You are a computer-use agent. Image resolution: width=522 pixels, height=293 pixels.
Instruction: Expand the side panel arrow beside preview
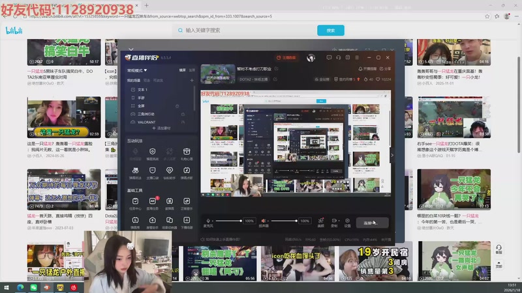[392, 155]
